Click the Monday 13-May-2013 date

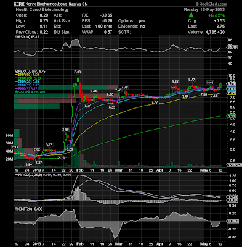(x=204, y=10)
